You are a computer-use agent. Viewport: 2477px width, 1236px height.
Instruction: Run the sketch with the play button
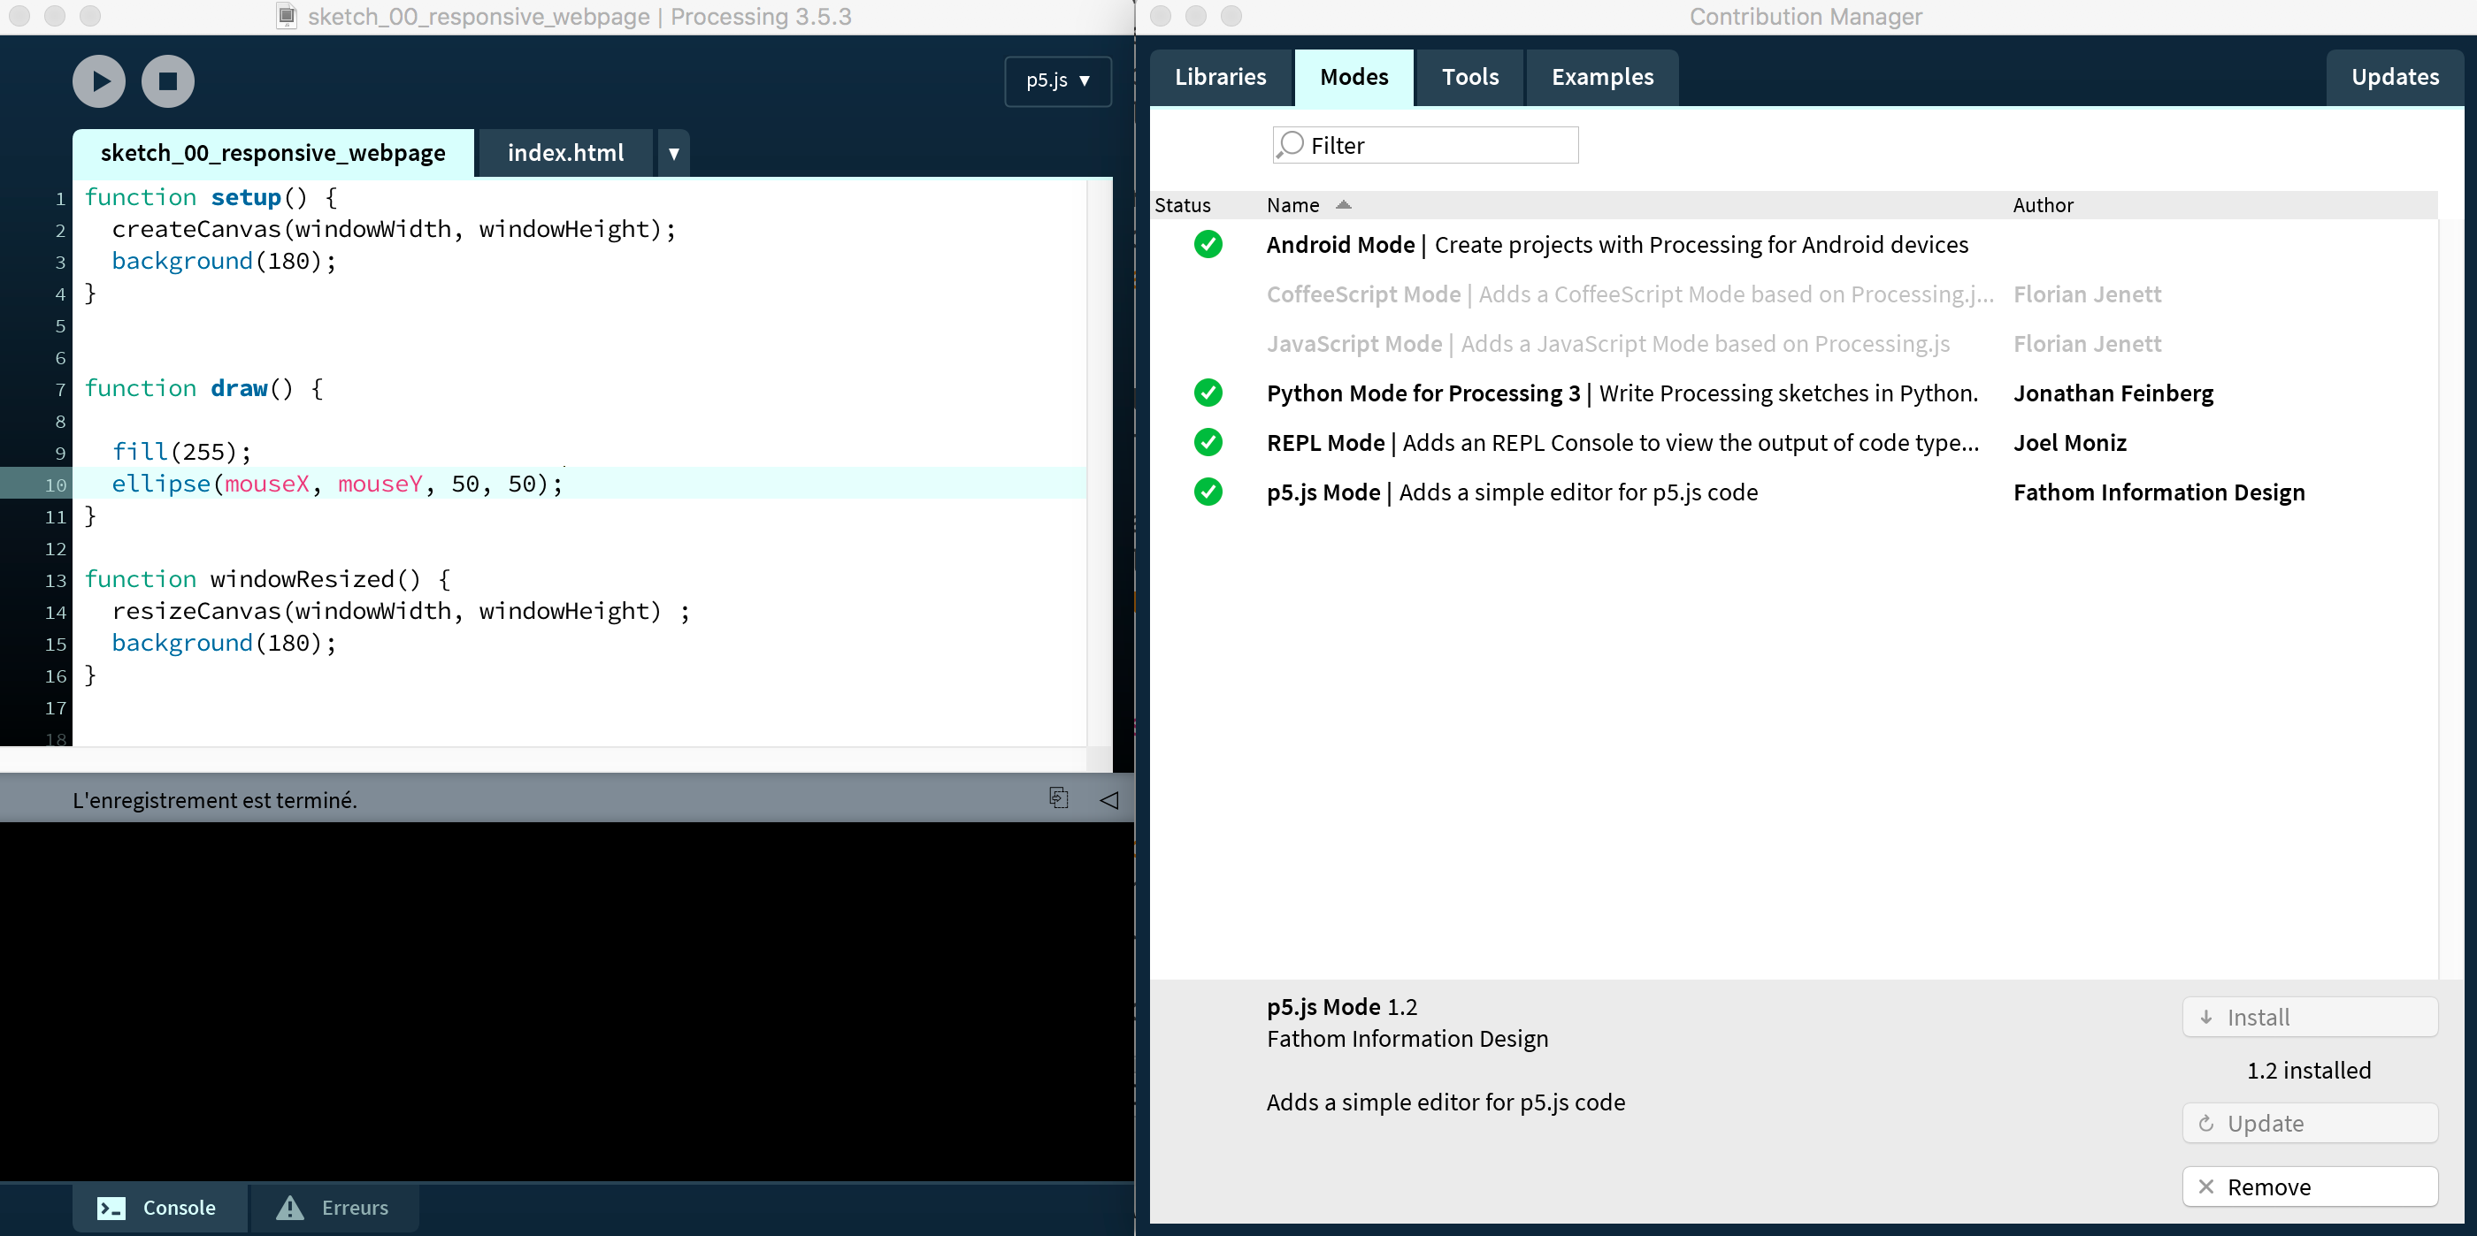(99, 80)
